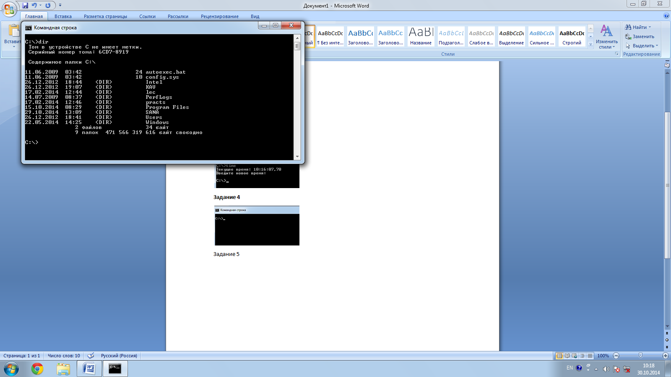Click Командная строка window system icon
The width and height of the screenshot is (671, 377).
pyautogui.click(x=29, y=28)
